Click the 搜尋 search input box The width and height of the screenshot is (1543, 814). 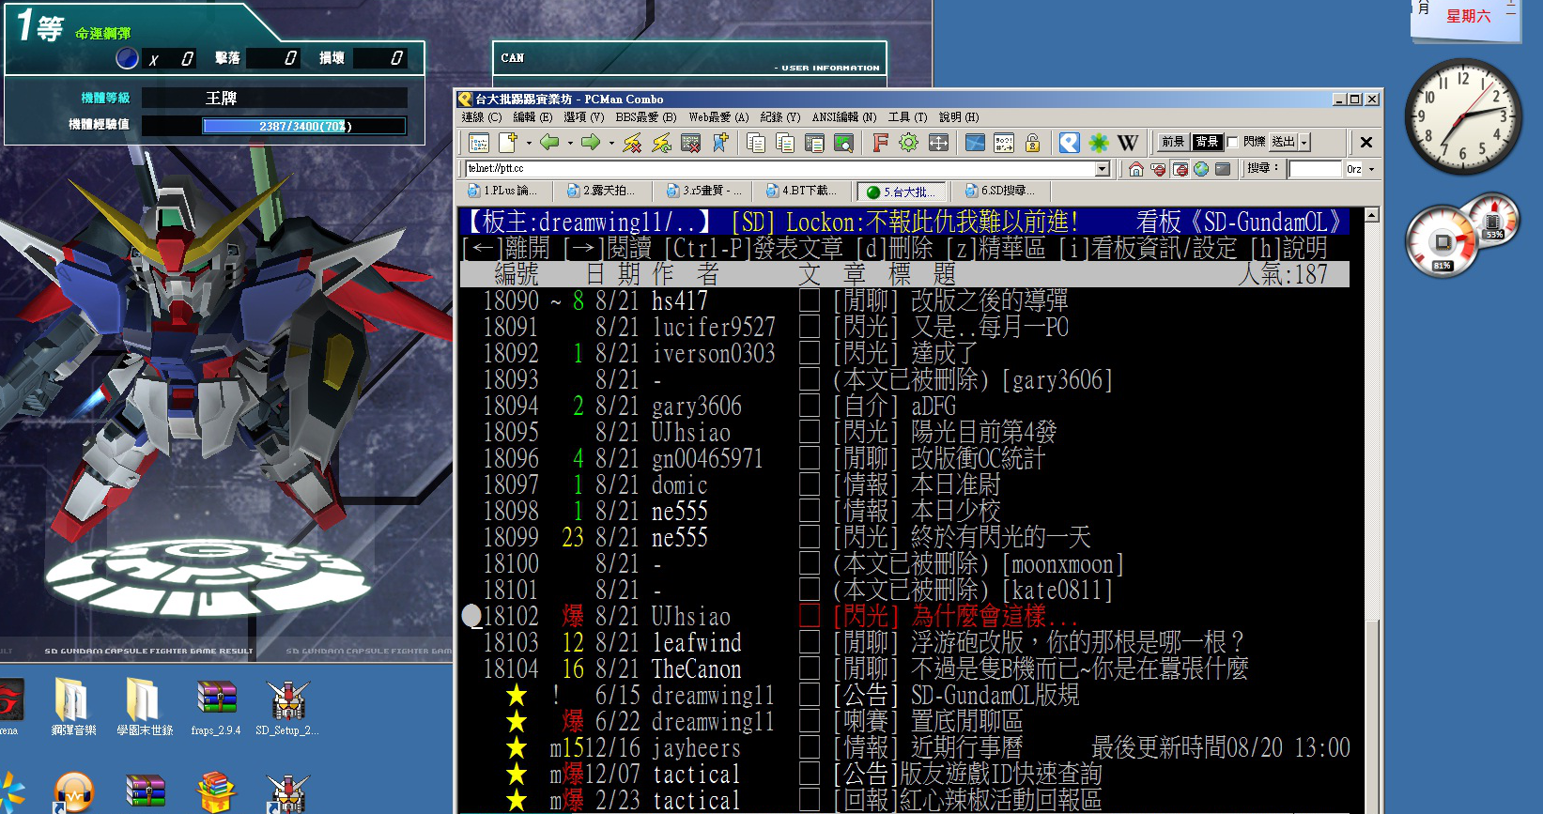tap(1316, 169)
